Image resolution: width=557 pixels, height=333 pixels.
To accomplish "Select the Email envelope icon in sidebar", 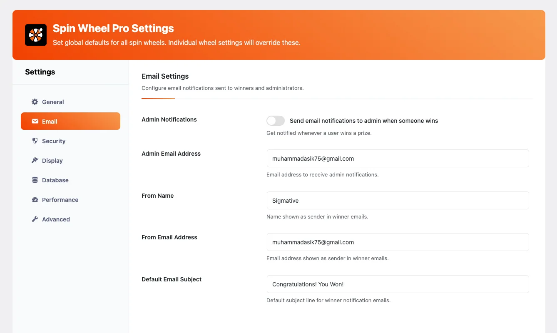I will (35, 121).
